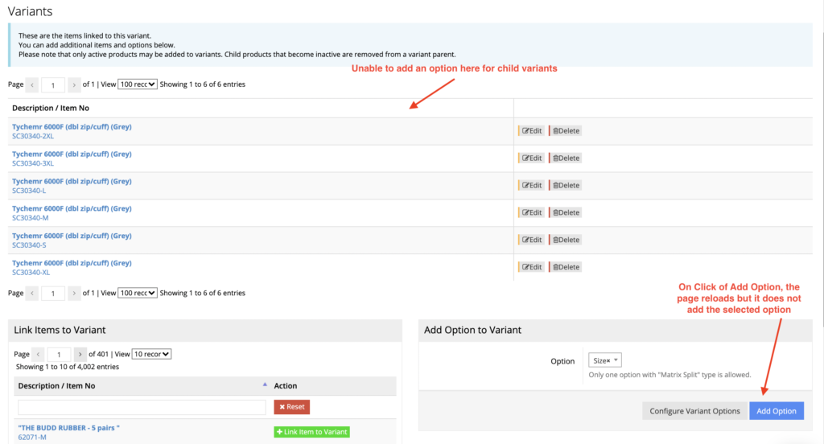Viewport: 824px width, 444px height.
Task: Delete the SC30340-M variant row
Action: tap(566, 213)
